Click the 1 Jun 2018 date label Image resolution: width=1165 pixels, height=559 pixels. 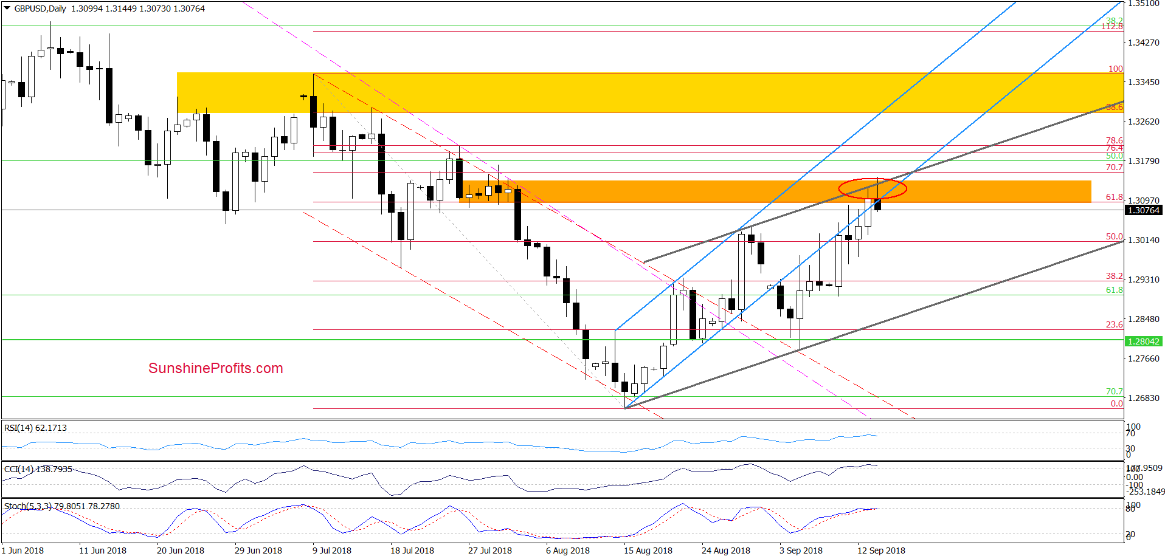22,550
